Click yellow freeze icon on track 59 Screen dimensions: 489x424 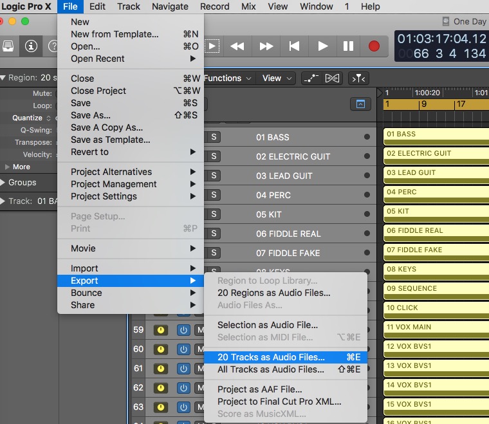tap(161, 330)
